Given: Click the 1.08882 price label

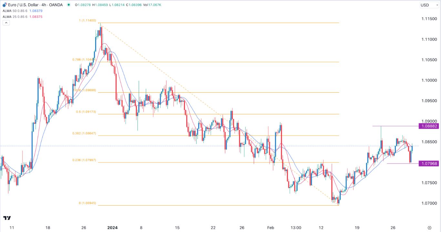Looking at the screenshot, I should tap(429, 126).
